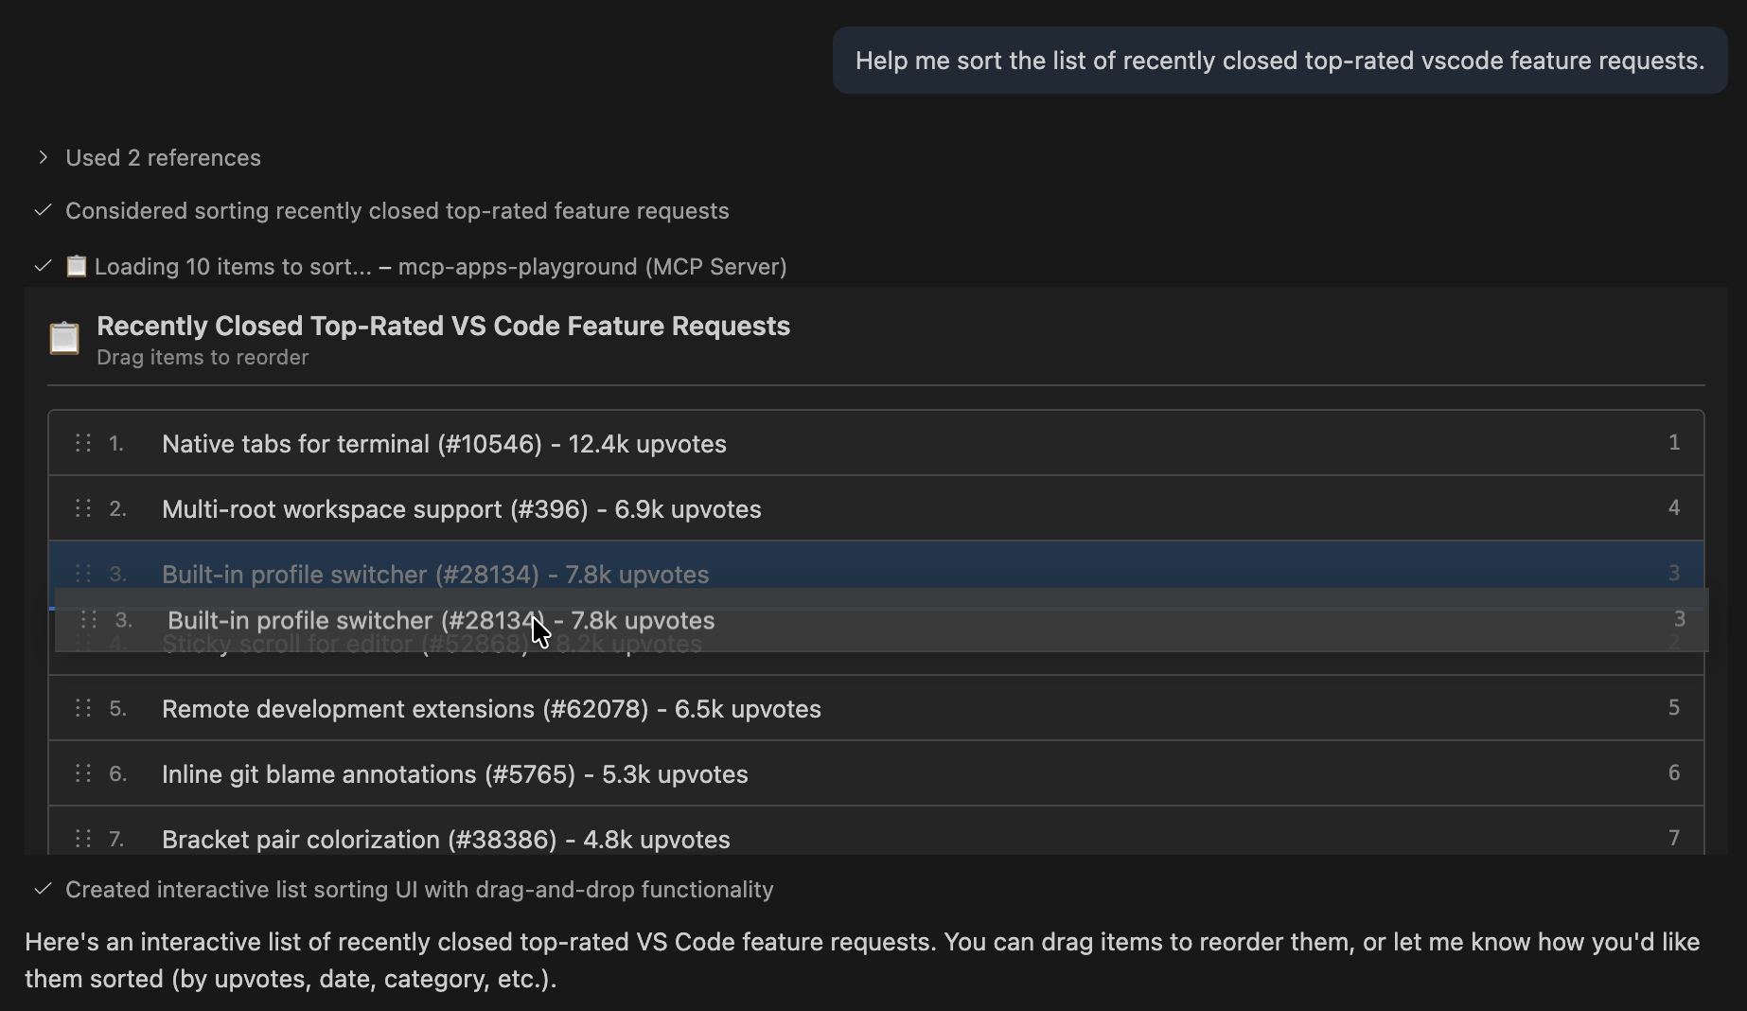This screenshot has width=1747, height=1011.
Task: Click the checkmark beside Created interactive list sorting UI
Action: (42, 889)
